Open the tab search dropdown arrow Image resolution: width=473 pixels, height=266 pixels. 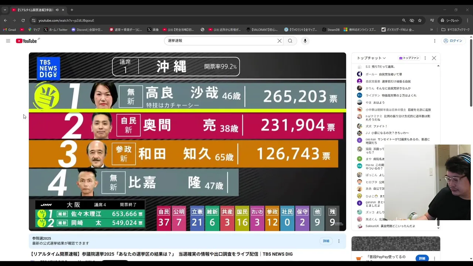tap(5, 10)
